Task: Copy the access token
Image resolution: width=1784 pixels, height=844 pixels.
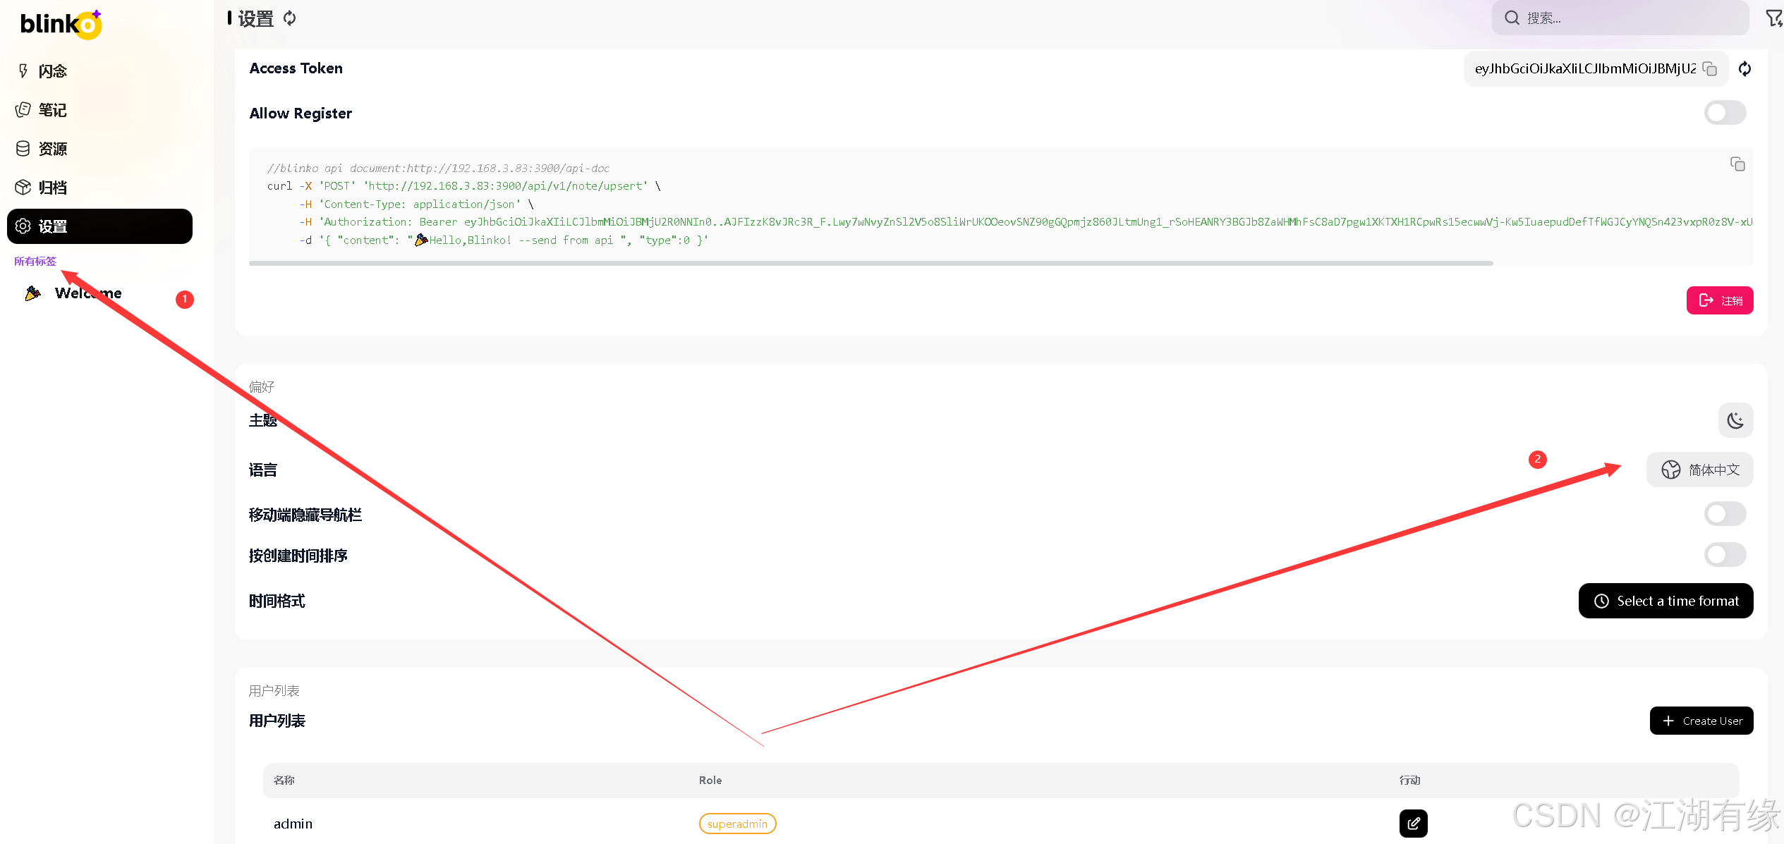Action: coord(1709,68)
